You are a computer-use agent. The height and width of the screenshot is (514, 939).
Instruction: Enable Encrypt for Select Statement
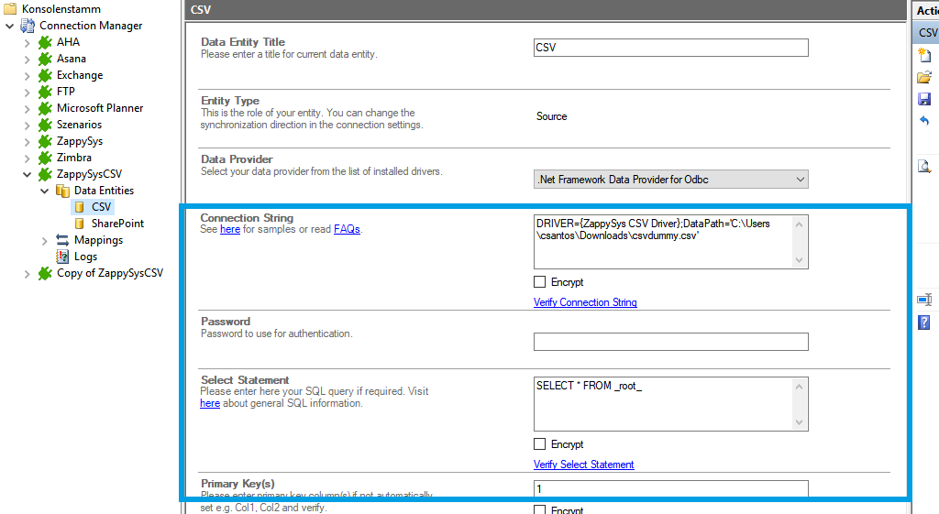pyautogui.click(x=540, y=444)
